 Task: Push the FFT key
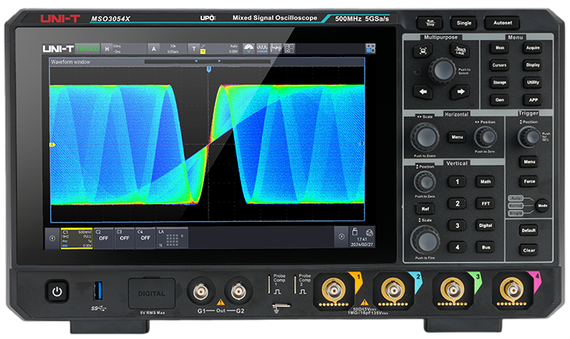coord(485,204)
